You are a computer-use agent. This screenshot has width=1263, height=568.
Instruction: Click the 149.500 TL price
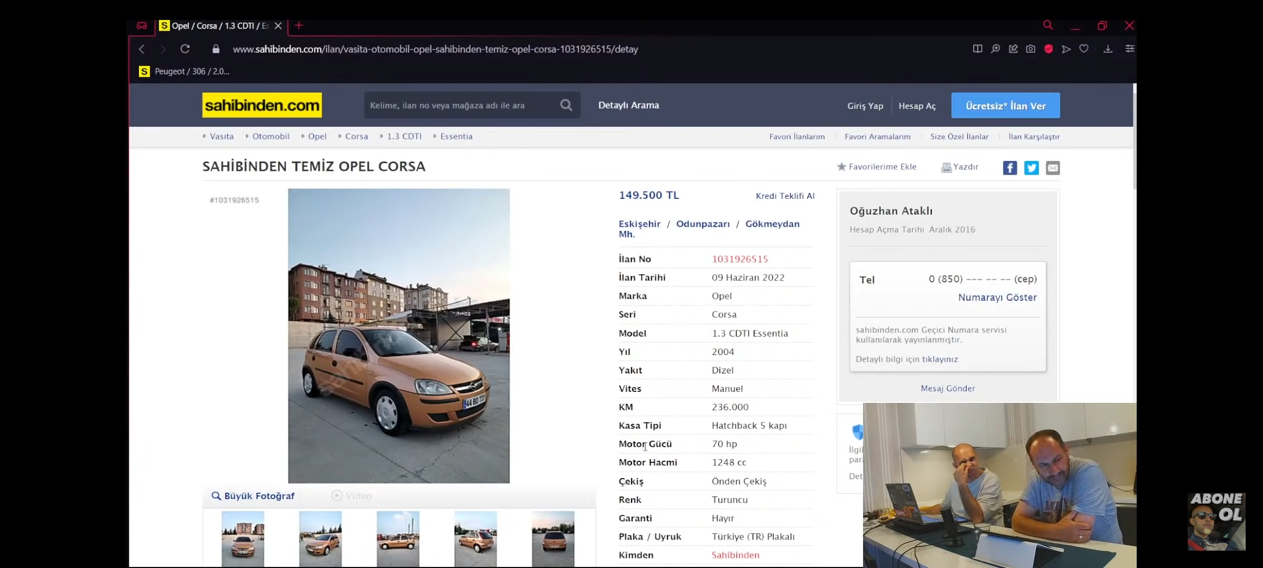(x=649, y=195)
